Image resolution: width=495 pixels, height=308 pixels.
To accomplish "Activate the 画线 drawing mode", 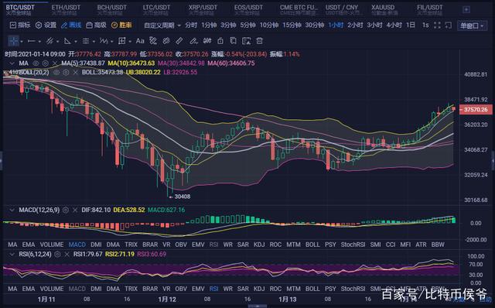I will pos(71,25).
